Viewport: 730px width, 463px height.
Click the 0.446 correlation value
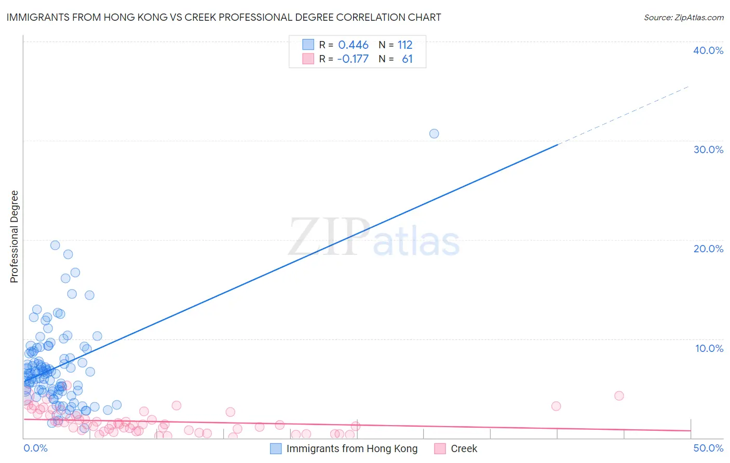[353, 45]
